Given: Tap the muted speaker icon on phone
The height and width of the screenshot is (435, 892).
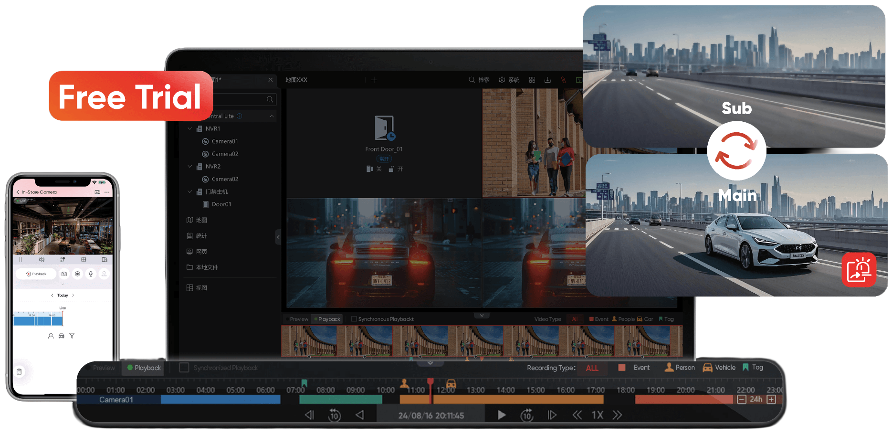Looking at the screenshot, I should click(42, 260).
